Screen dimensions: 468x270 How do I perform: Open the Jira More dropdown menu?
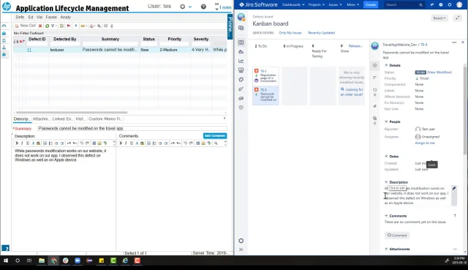pos(352,5)
